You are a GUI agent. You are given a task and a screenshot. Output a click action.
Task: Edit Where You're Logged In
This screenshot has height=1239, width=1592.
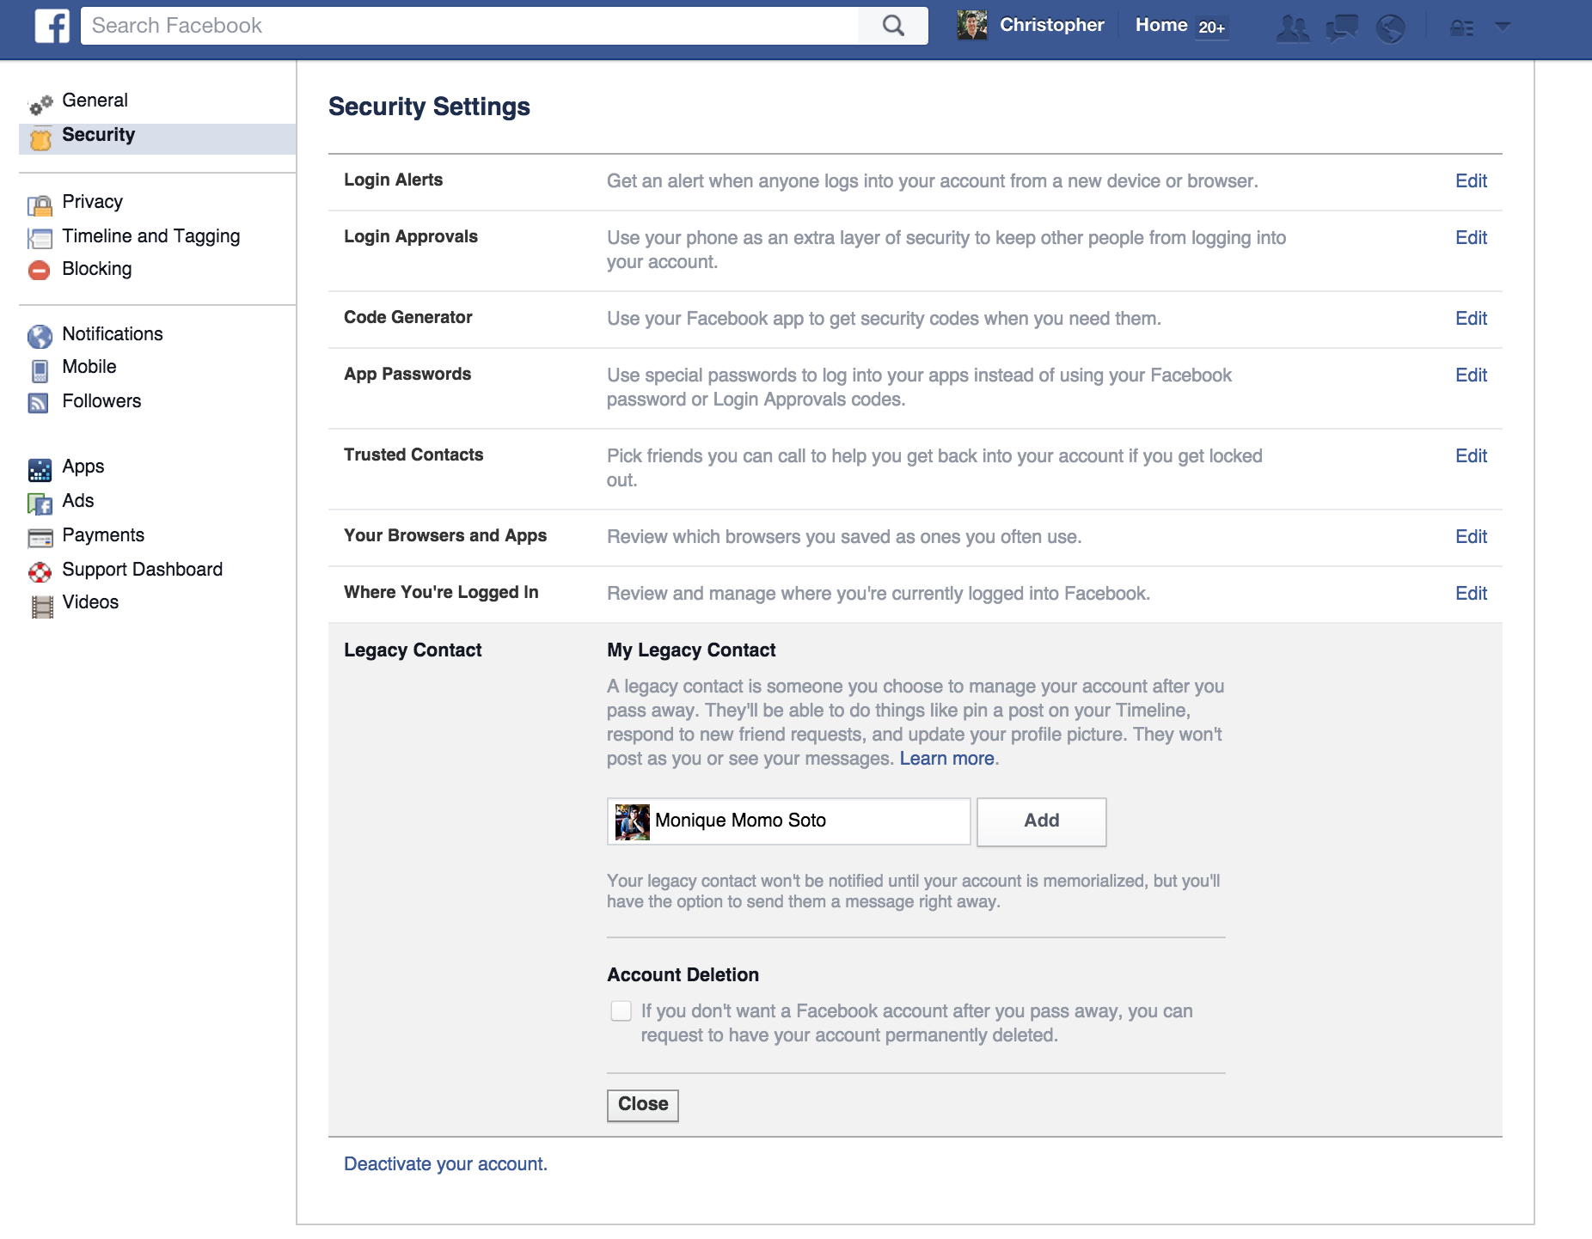click(1471, 594)
